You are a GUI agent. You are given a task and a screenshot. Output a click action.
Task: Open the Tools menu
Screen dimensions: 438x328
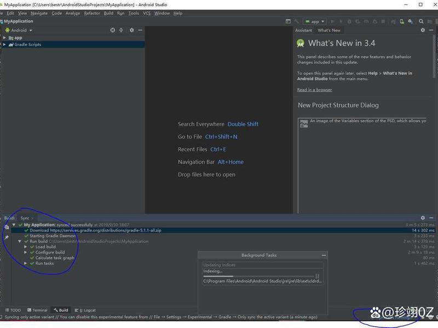click(x=134, y=13)
